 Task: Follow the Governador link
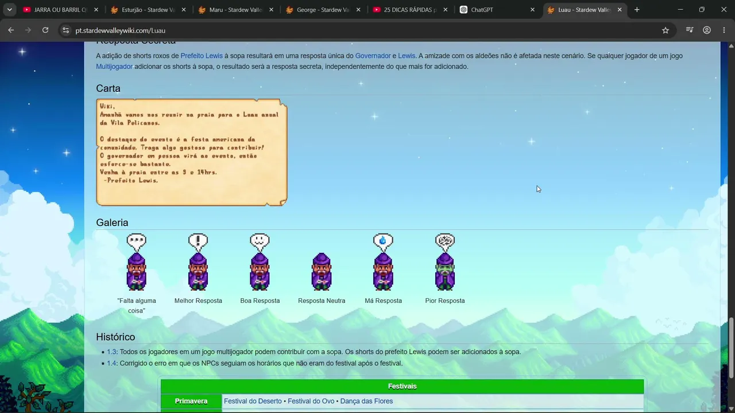point(373,56)
